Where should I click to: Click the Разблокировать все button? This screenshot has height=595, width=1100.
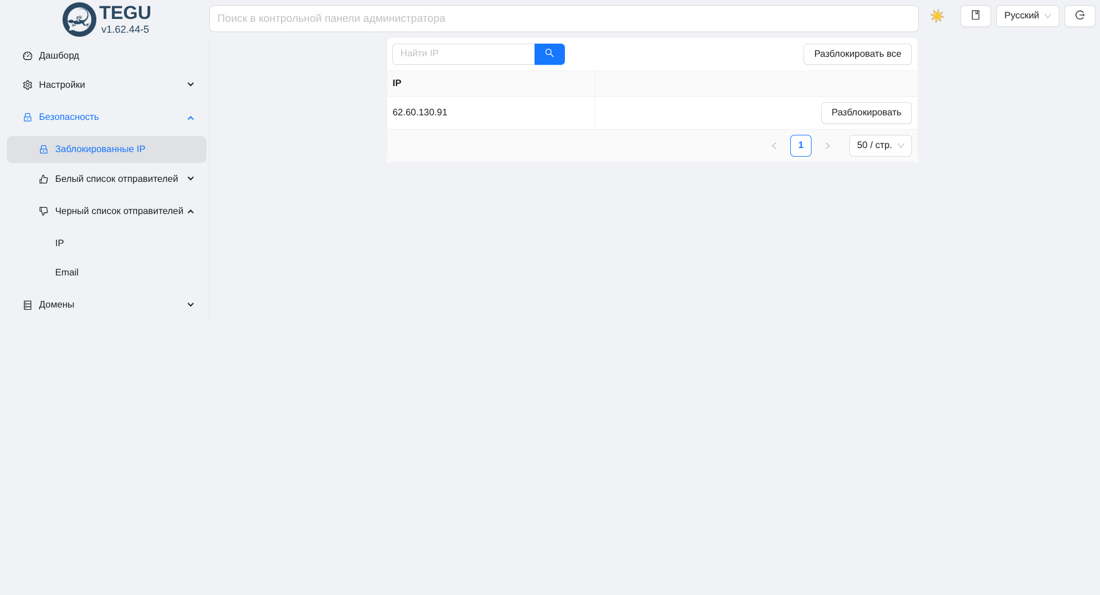tap(857, 54)
